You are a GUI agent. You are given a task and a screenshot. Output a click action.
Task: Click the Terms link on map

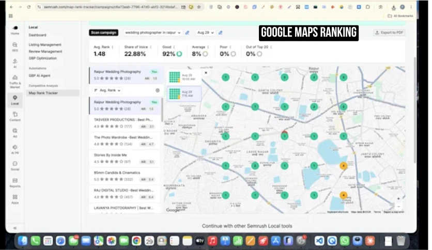377,212
